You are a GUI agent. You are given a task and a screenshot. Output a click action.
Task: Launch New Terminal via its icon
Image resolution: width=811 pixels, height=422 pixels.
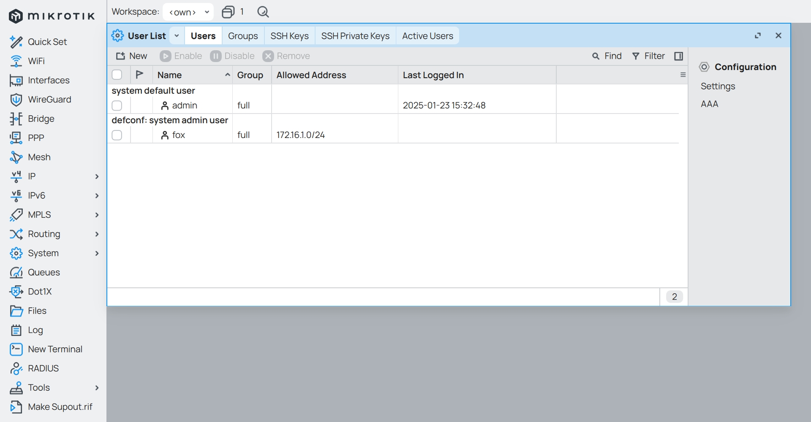(16, 349)
